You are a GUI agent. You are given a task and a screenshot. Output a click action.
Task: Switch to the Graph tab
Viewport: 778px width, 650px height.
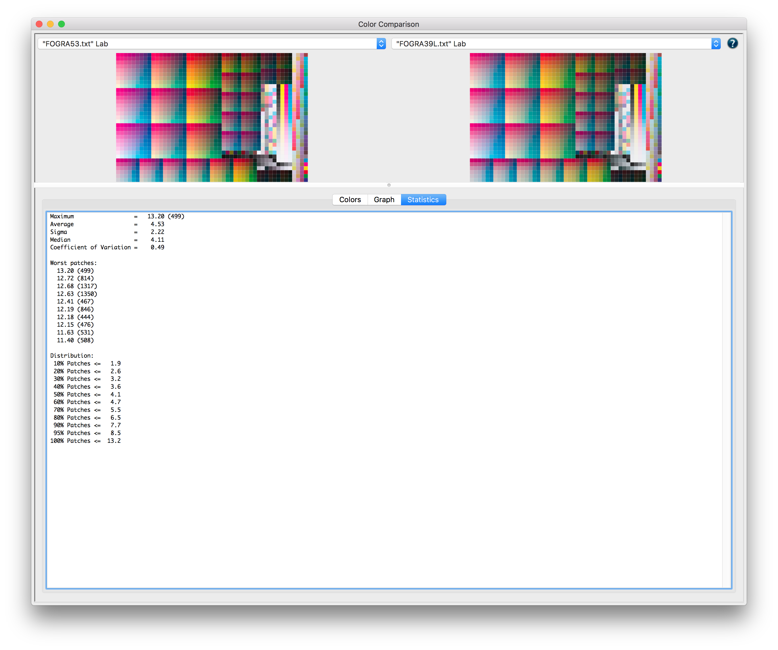point(384,200)
